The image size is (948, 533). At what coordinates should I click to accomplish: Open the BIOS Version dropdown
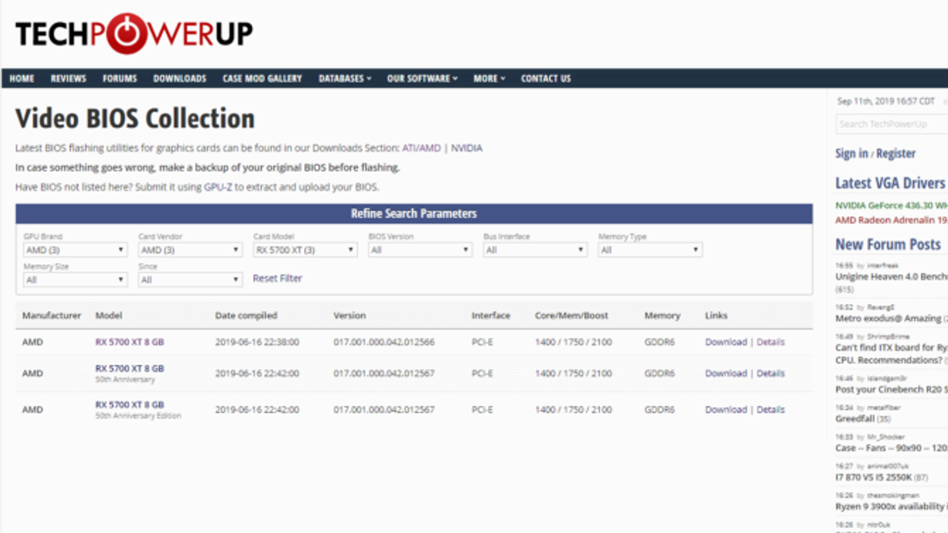click(419, 250)
